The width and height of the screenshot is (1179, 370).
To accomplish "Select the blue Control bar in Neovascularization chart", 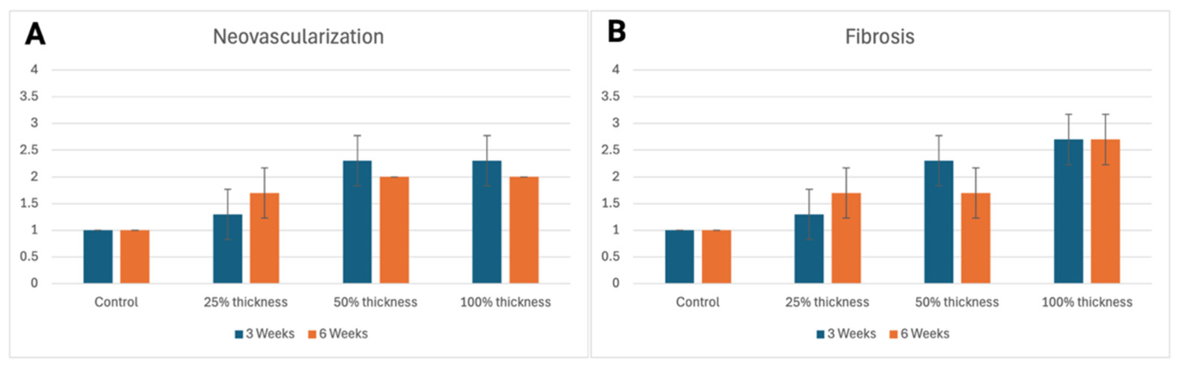I will point(97,256).
